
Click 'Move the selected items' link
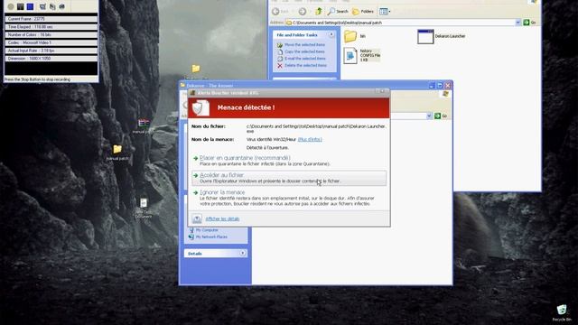click(305, 44)
